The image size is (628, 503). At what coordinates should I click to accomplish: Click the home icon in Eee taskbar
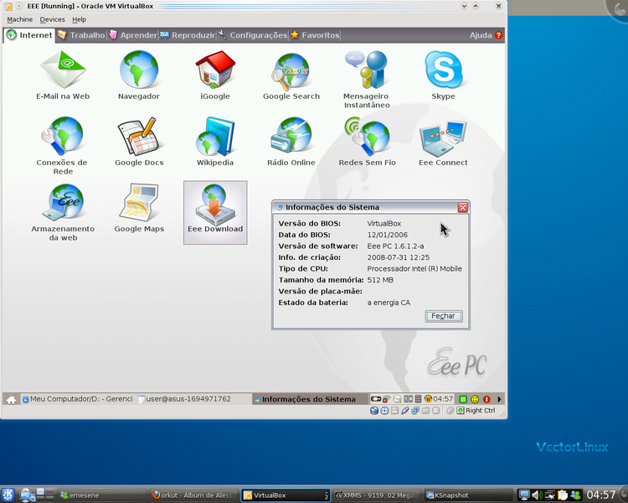click(x=11, y=400)
